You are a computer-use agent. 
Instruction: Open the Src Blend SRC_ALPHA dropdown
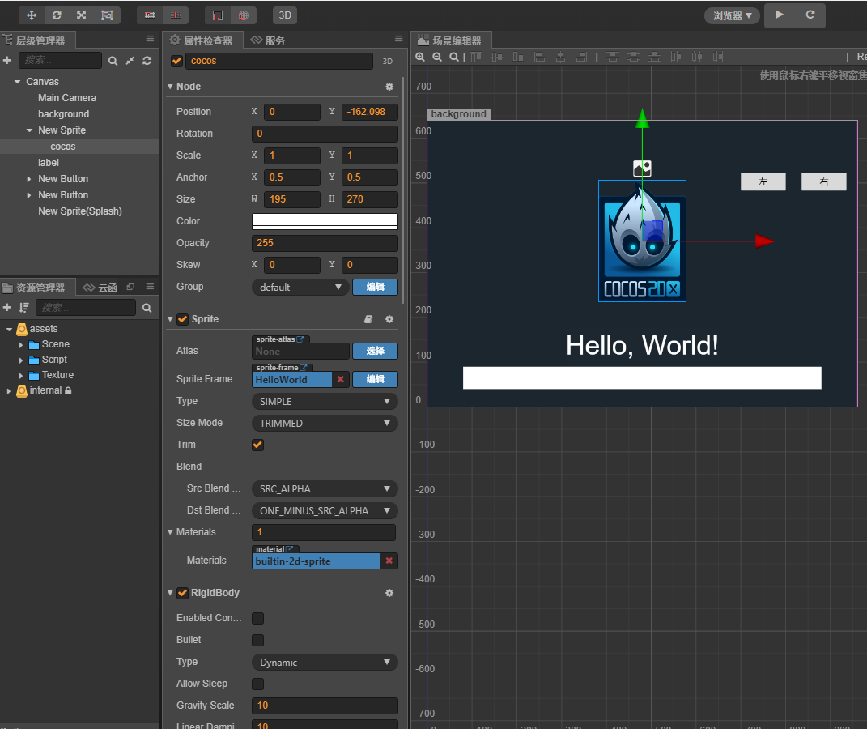pyautogui.click(x=325, y=489)
